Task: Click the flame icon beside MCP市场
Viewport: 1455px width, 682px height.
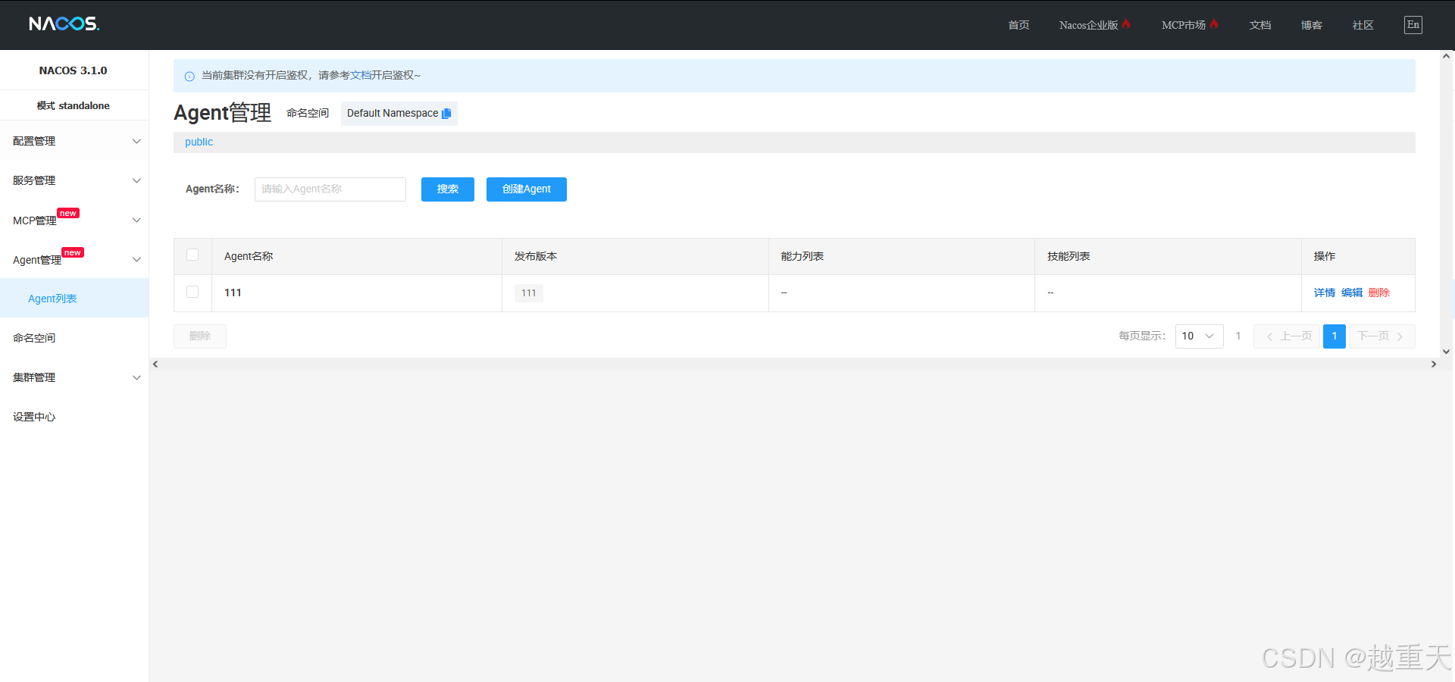Action: tap(1214, 23)
